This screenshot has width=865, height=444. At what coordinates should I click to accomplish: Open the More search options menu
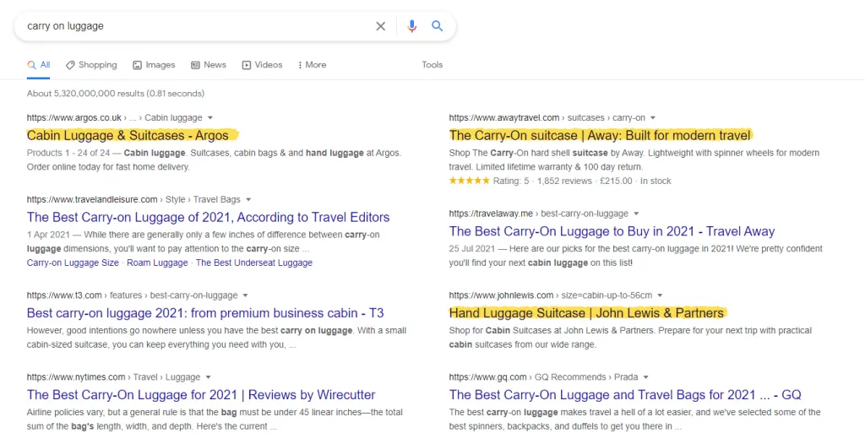pyautogui.click(x=312, y=65)
